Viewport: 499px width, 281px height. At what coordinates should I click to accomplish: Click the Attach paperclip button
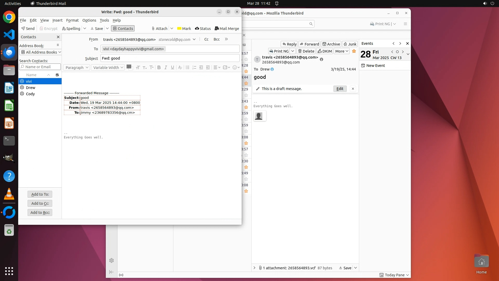click(x=160, y=29)
